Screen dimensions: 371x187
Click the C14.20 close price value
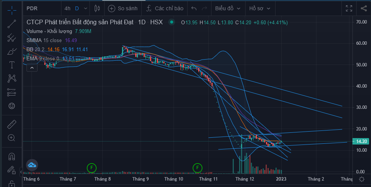[x=243, y=22]
